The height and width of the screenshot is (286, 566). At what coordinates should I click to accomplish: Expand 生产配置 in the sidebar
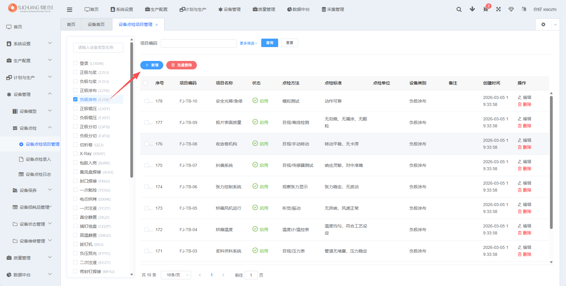[30, 61]
